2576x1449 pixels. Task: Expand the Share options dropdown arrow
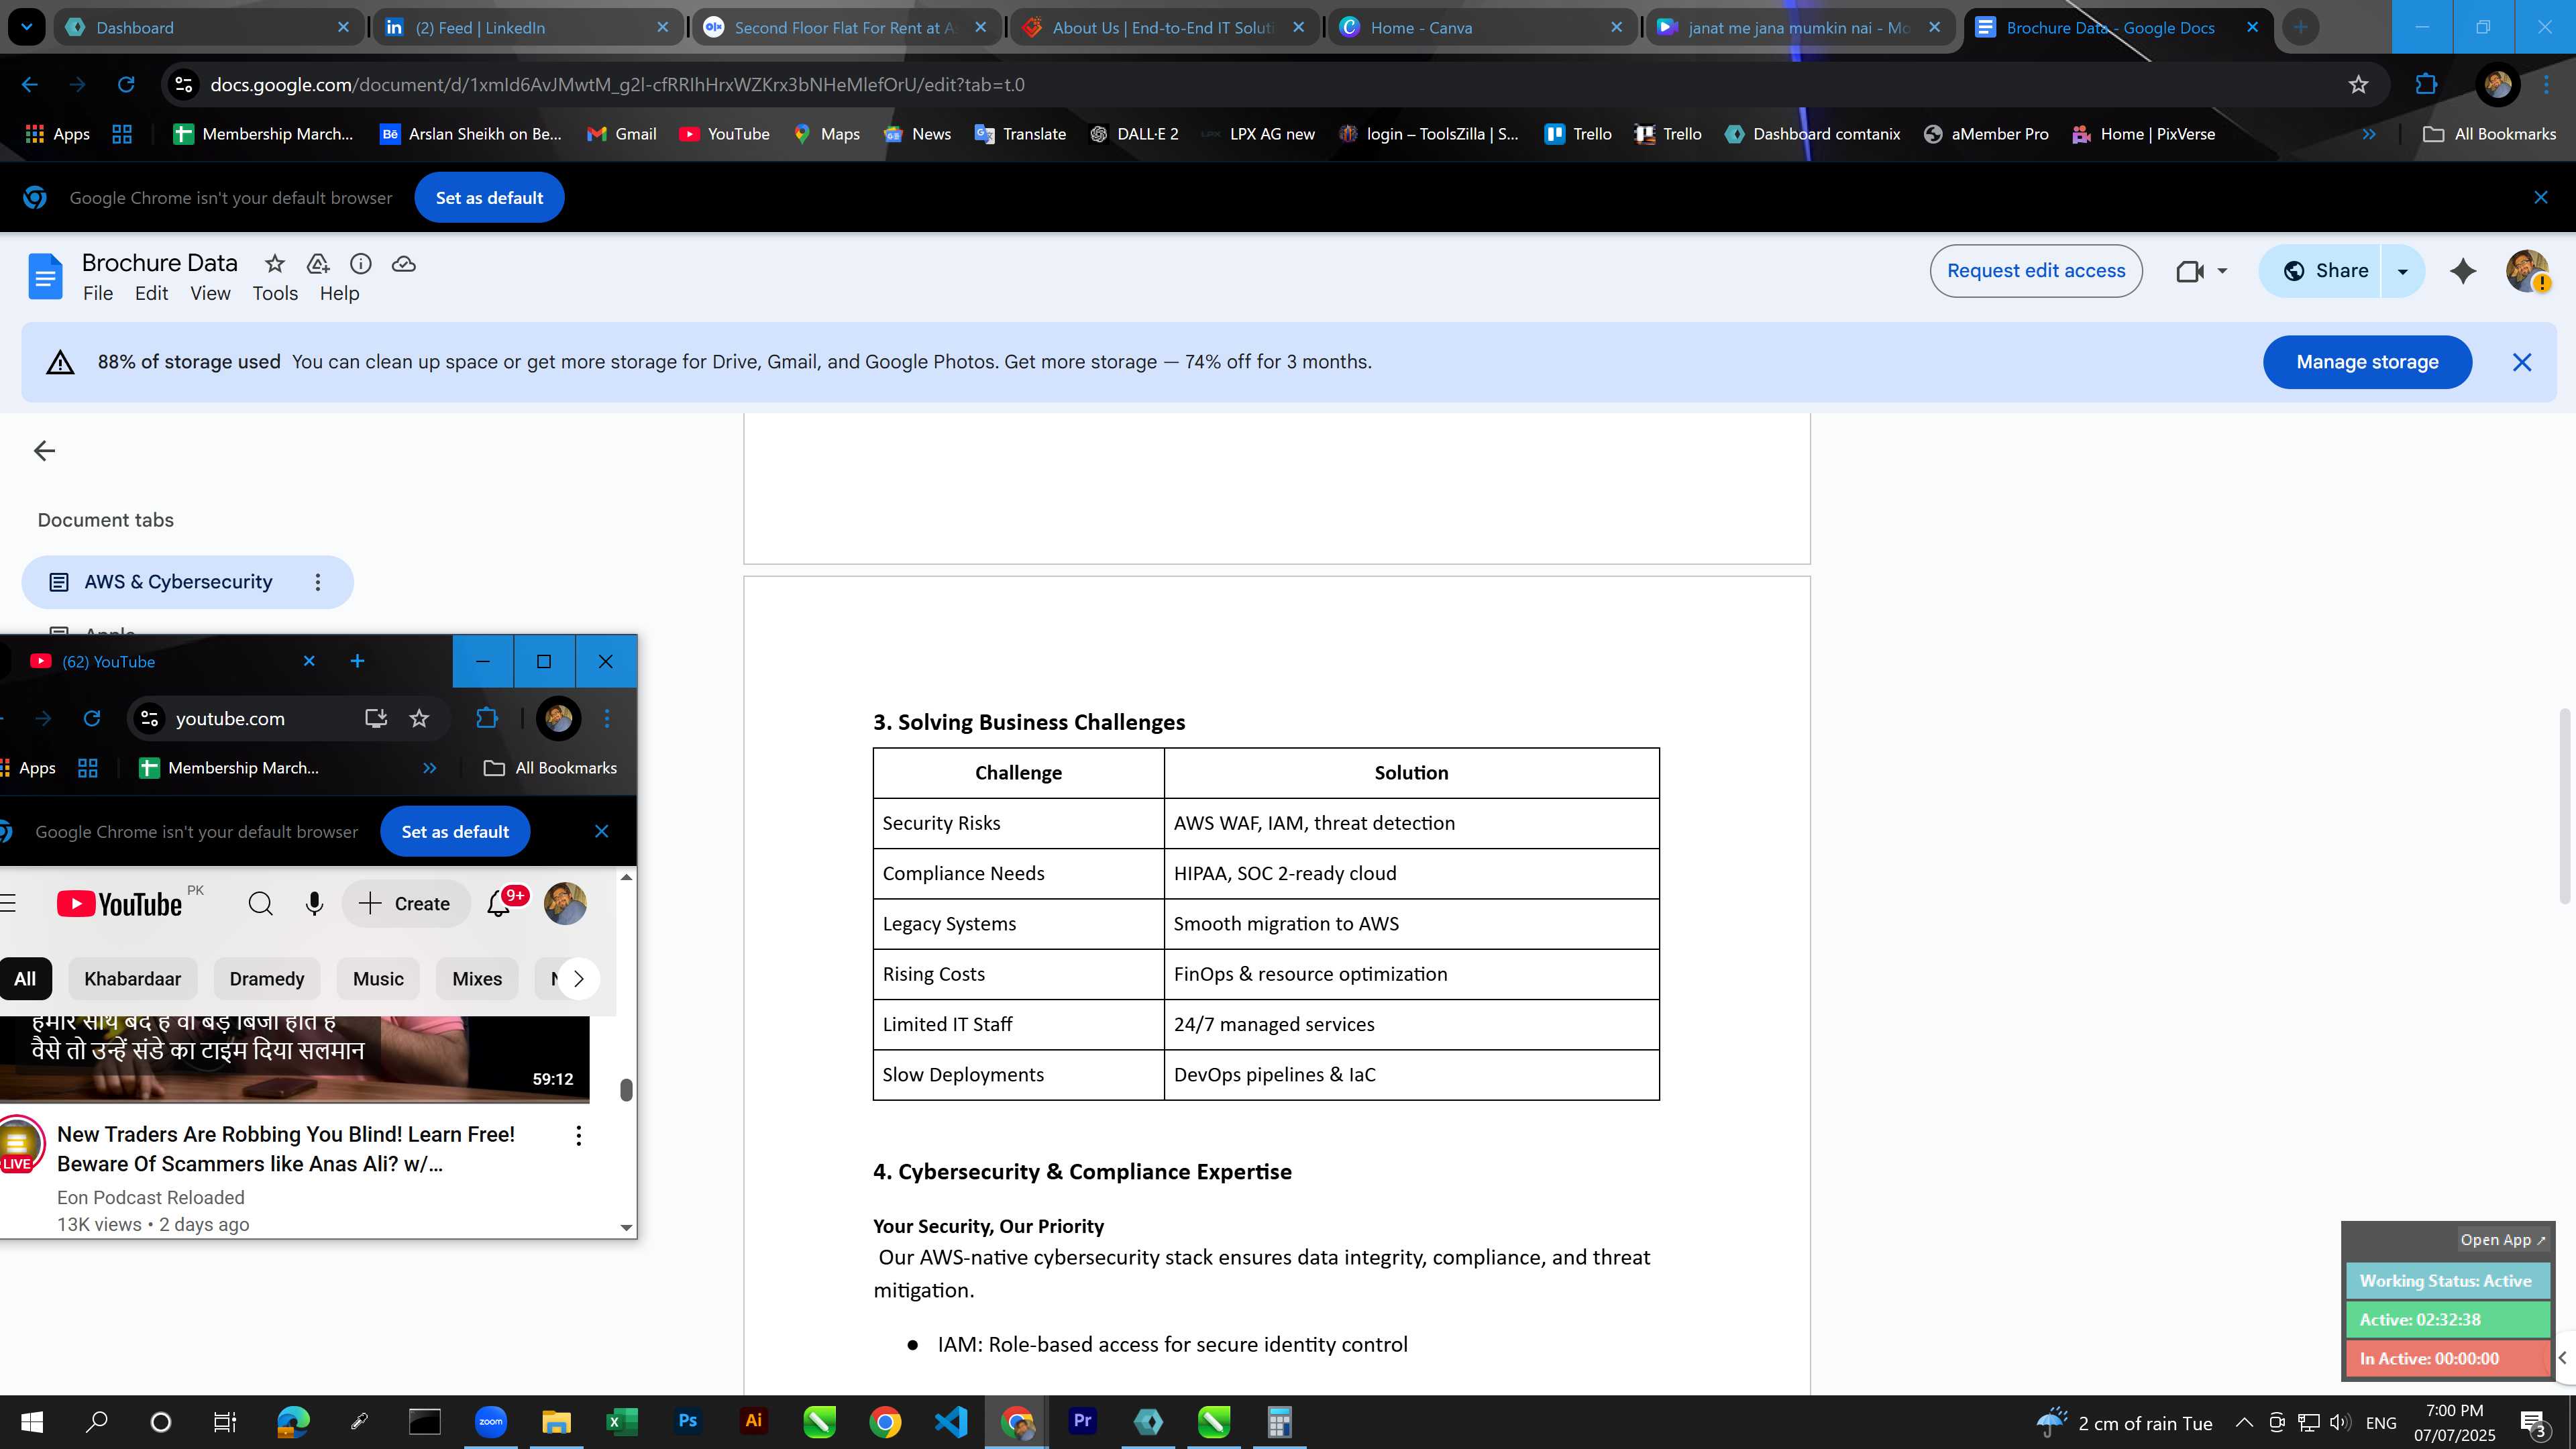click(x=2403, y=271)
